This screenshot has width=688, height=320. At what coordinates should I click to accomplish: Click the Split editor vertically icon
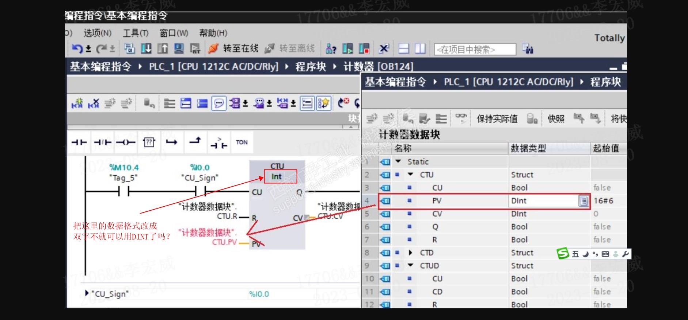[421, 48]
